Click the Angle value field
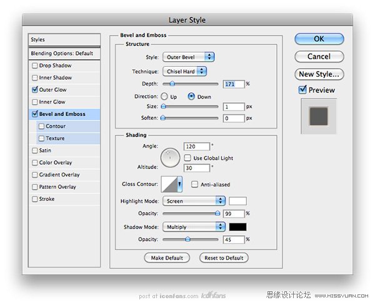This screenshot has width=375, height=305. (x=197, y=147)
